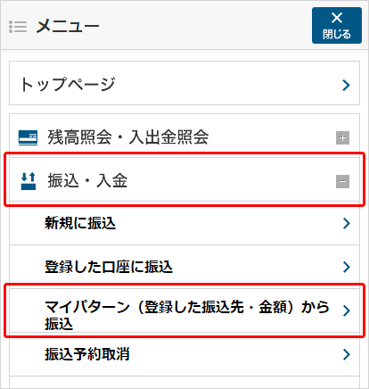Open 登録した口座に振込 link

pyautogui.click(x=184, y=267)
